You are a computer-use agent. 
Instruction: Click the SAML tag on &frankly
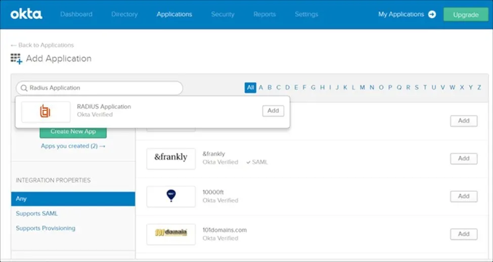click(257, 162)
